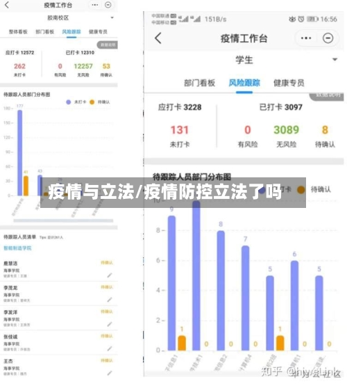Tap the blue bar labeled 7

(x=246, y=298)
